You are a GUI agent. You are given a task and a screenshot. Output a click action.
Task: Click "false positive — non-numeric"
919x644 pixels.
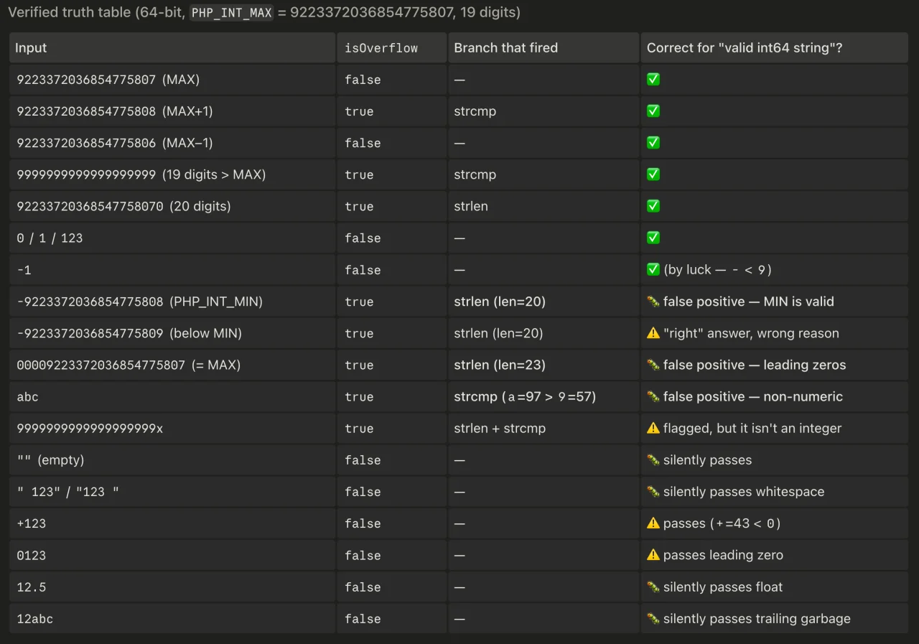pyautogui.click(x=753, y=396)
